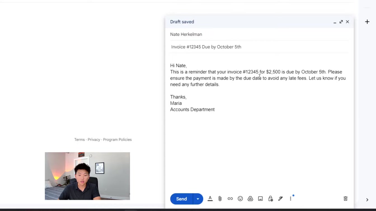
Task: Click the "Maria" signature name
Action: coord(176,103)
